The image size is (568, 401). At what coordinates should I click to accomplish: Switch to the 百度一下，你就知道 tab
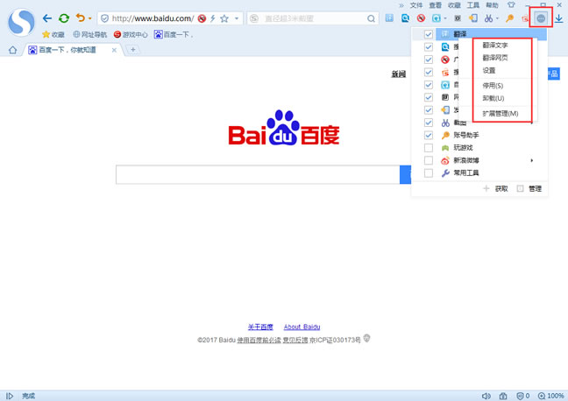[x=67, y=50]
